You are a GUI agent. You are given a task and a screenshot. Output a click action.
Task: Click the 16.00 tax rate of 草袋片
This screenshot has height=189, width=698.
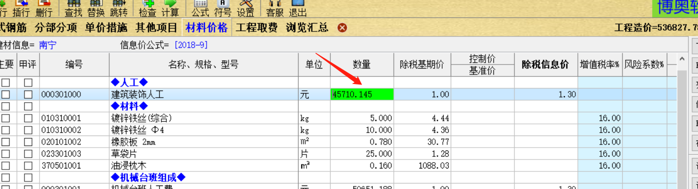pyautogui.click(x=600, y=154)
